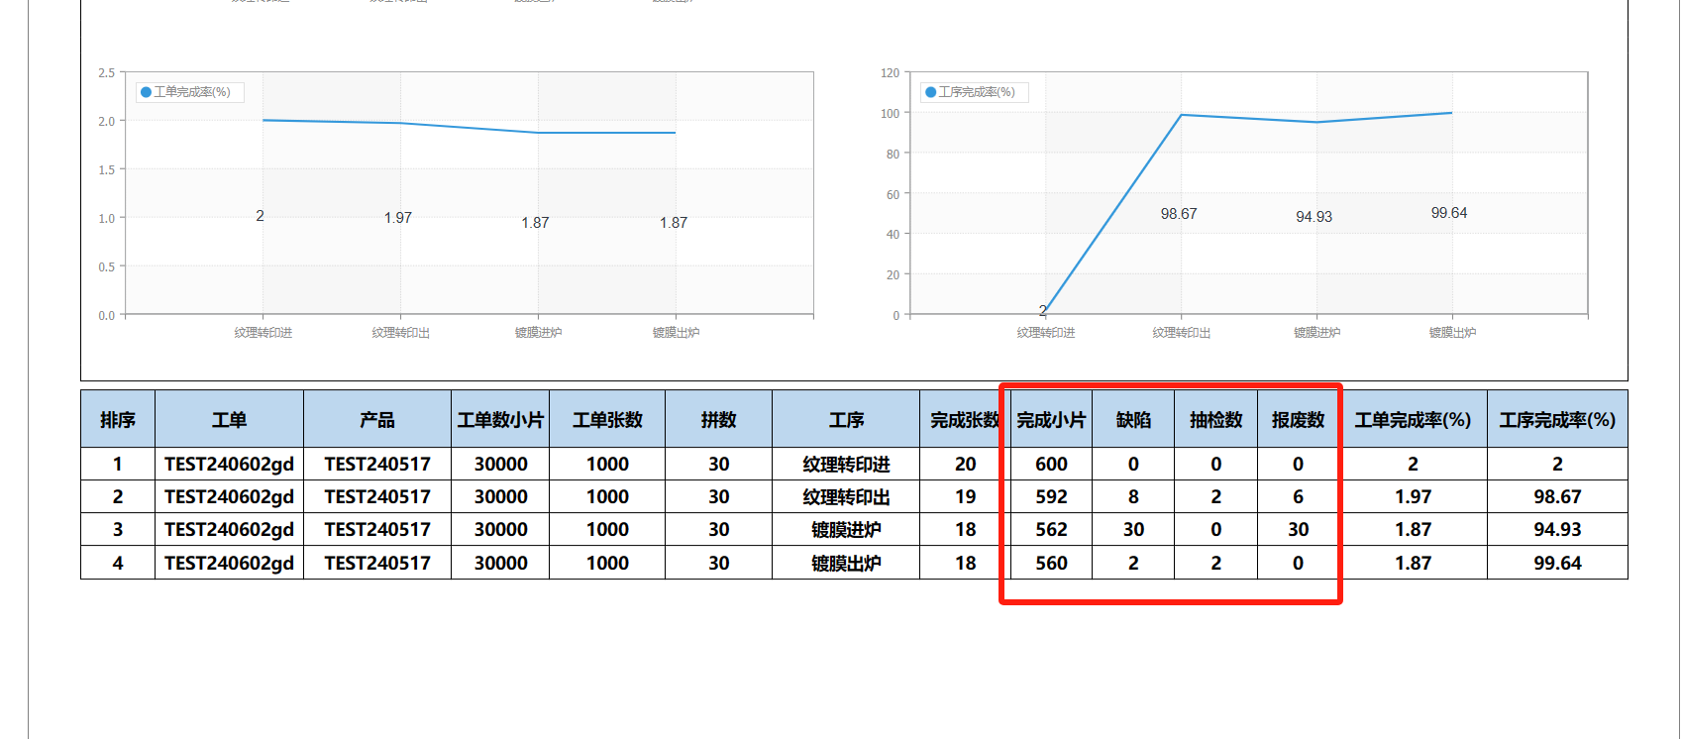Select the 99.64 data point label
This screenshot has height=739, width=1682.
coord(1449,213)
